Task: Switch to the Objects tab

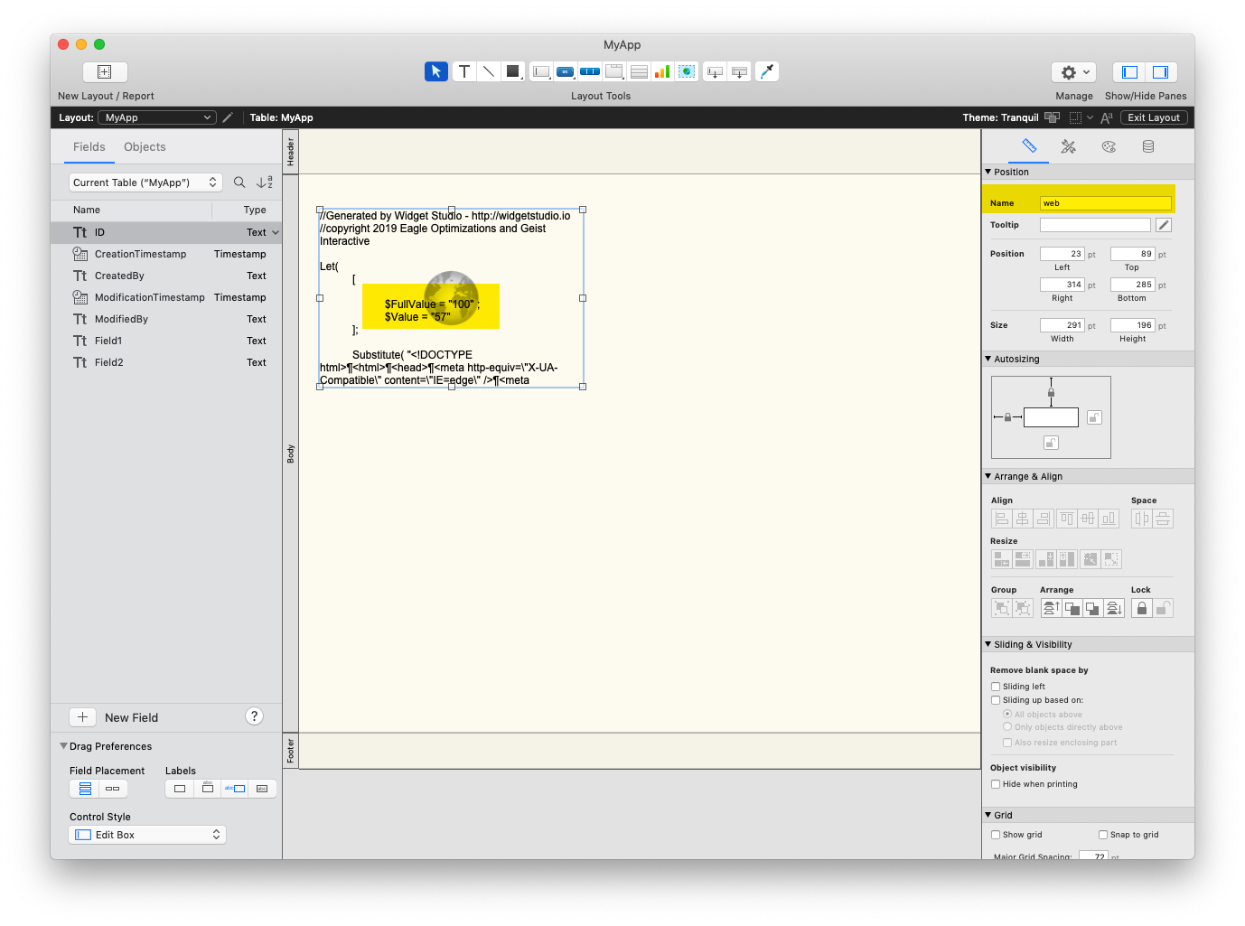Action: 145,147
